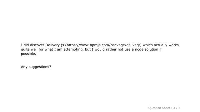Click the word 'Any' in the last line
Screen dimensions: 200x112
[24, 67]
